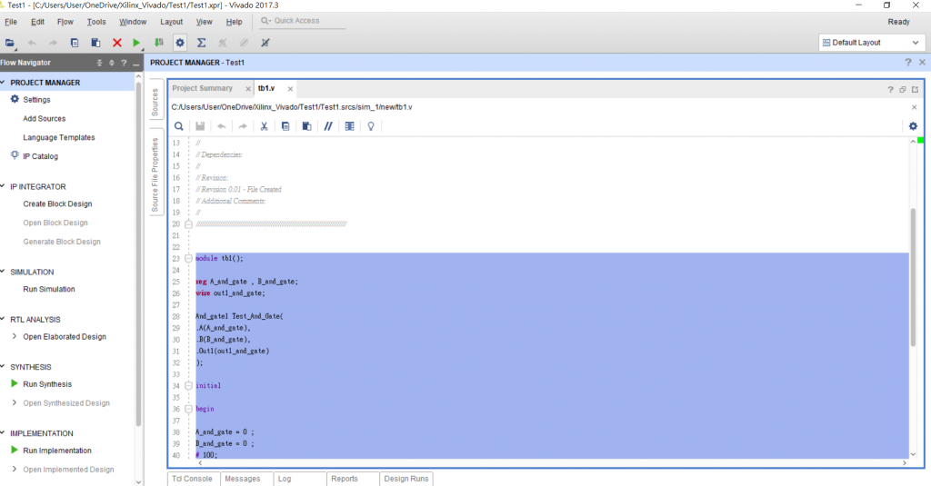
Task: Click the Quick Access search field
Action: (302, 21)
